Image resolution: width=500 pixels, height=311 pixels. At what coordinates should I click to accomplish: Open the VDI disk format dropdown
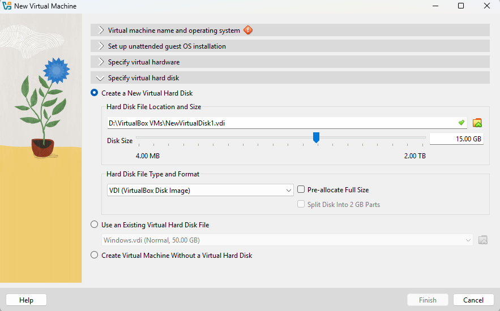tap(200, 191)
